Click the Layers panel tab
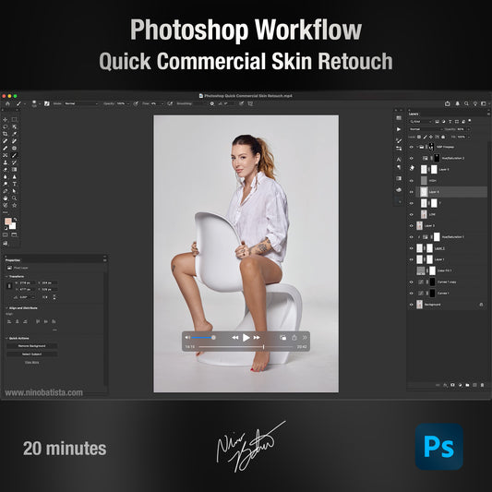492x492 pixels. [414, 114]
